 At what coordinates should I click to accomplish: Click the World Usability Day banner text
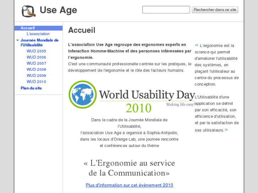147,95
